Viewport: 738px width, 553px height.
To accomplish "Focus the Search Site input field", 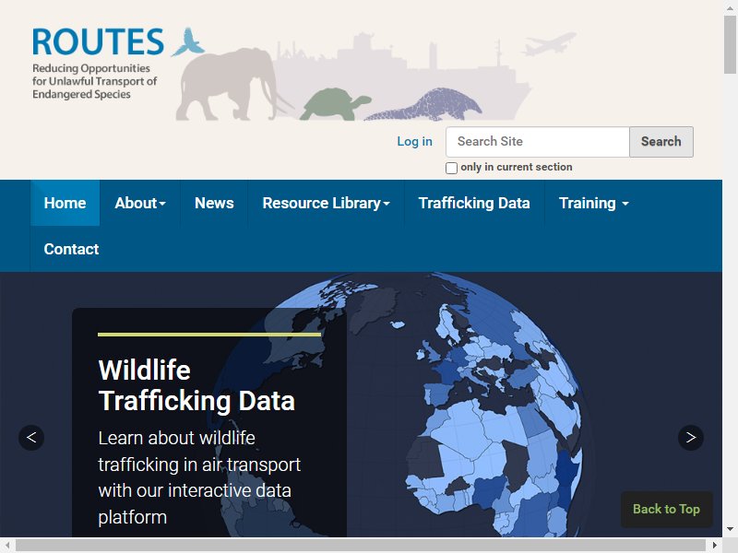I will pyautogui.click(x=538, y=142).
